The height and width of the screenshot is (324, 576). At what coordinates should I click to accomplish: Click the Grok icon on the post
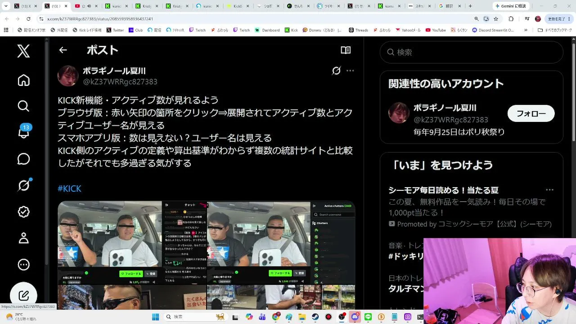click(336, 71)
